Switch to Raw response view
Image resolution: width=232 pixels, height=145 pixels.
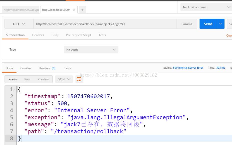pyautogui.click(x=27, y=79)
